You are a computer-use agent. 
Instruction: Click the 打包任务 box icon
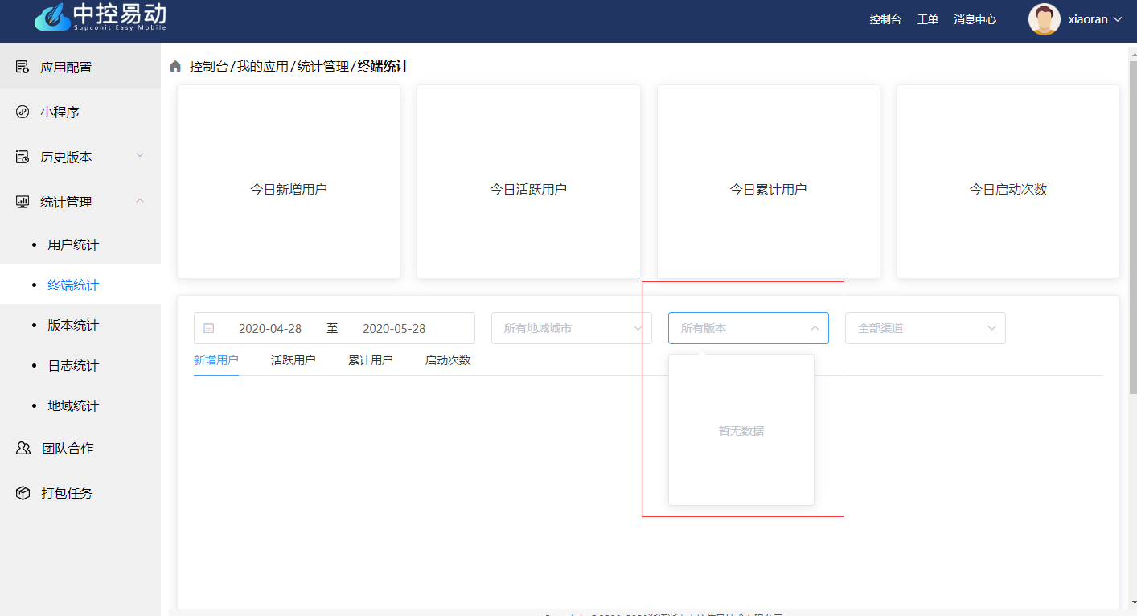(x=23, y=493)
